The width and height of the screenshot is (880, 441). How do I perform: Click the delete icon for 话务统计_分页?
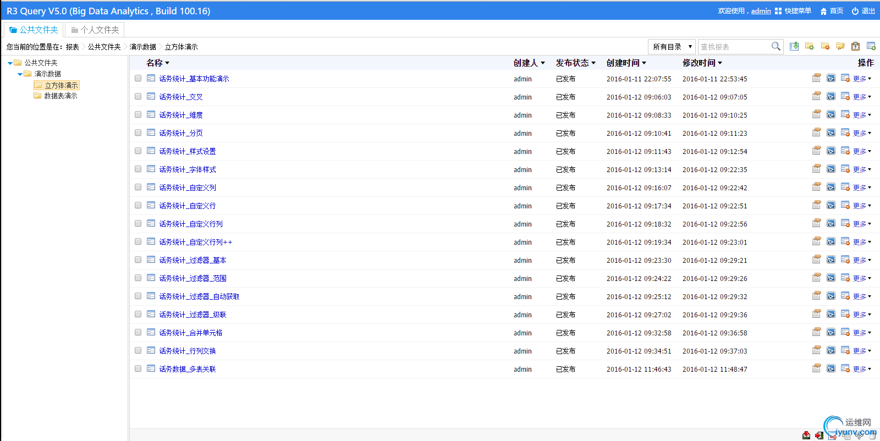(x=845, y=133)
